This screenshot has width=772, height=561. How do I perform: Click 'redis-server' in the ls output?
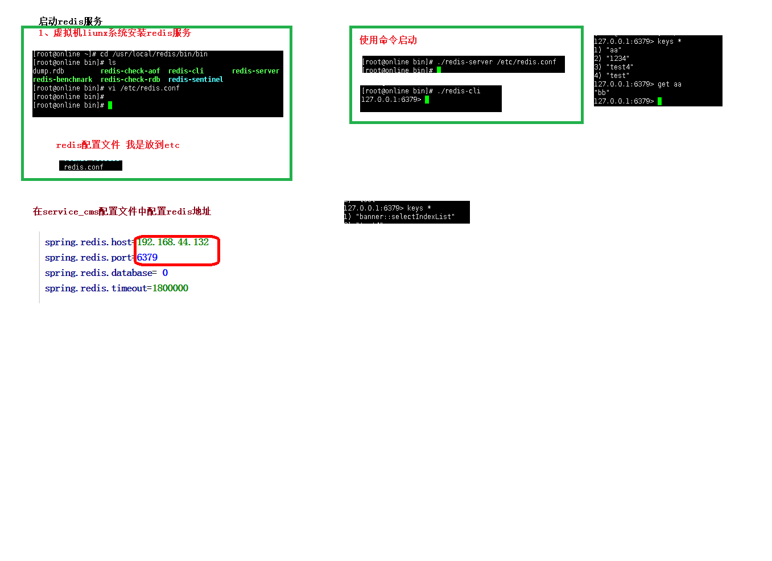[x=255, y=71]
